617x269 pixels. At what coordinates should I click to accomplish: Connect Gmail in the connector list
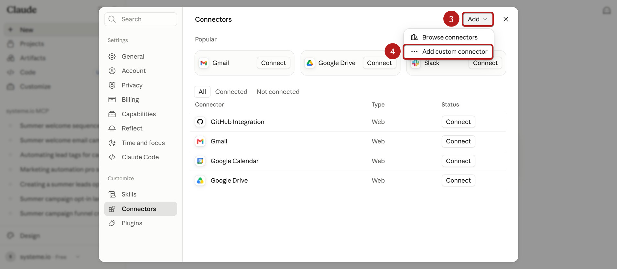(x=458, y=141)
